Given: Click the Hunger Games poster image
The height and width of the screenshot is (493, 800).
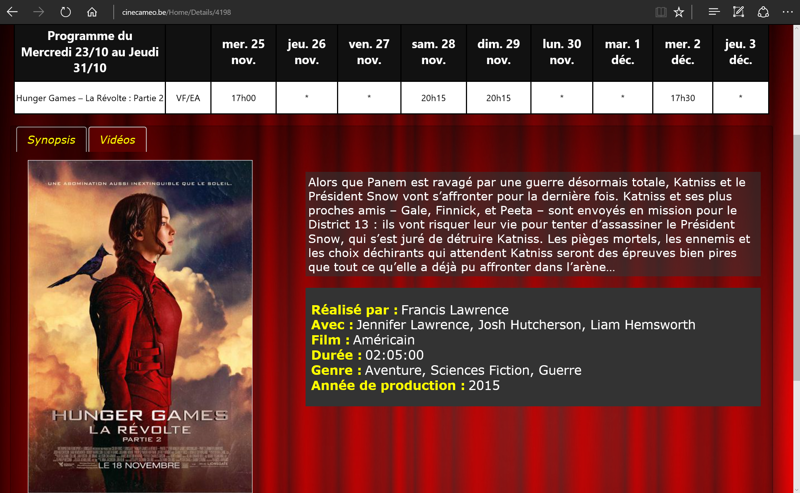Looking at the screenshot, I should [x=140, y=326].
